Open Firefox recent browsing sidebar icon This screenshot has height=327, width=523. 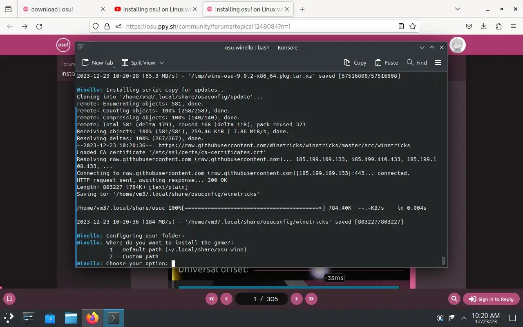8,9
